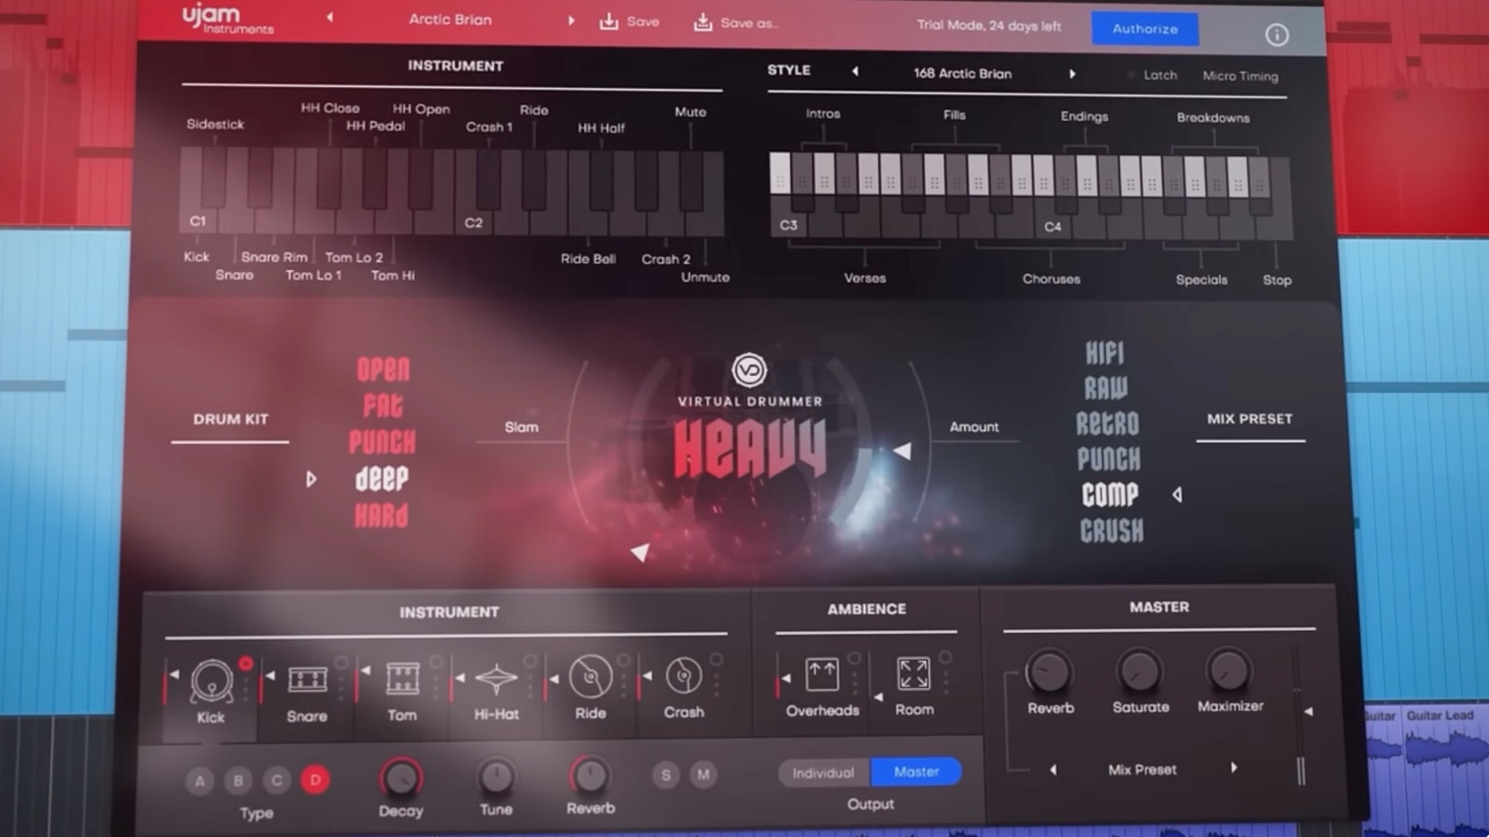Viewport: 1489px width, 837px height.
Task: Select the Snare instrument icon
Action: pos(307,680)
